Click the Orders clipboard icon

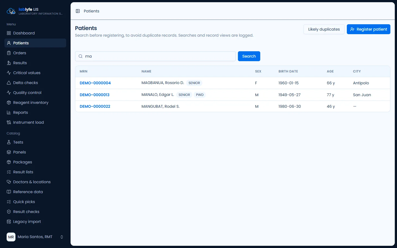point(9,53)
